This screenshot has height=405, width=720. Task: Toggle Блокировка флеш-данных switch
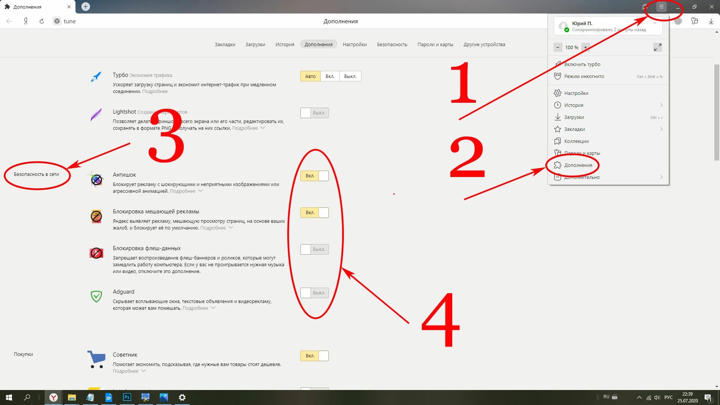[x=315, y=249]
